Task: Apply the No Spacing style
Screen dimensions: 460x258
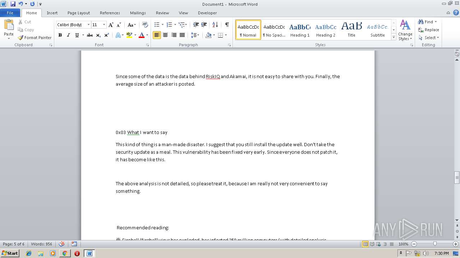Action: [x=274, y=30]
